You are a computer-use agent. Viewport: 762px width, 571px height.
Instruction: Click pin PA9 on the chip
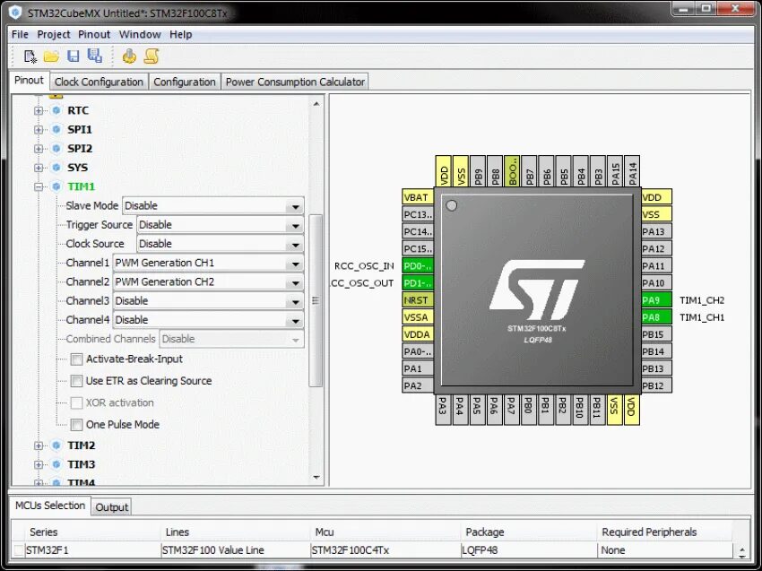(656, 299)
